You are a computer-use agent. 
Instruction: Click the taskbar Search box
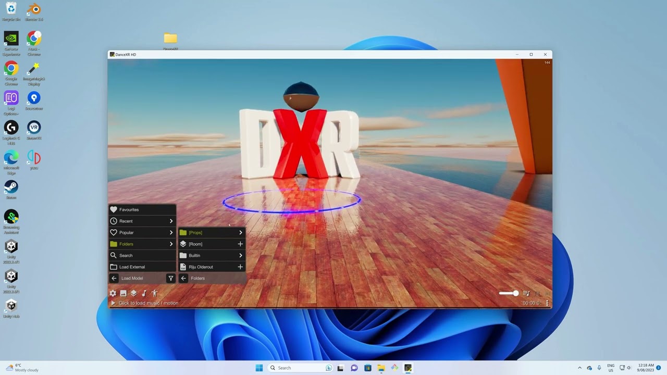[x=301, y=368]
